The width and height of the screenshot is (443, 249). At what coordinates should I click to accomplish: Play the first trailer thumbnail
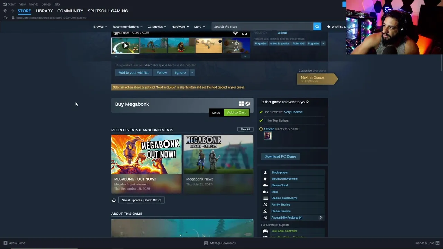[125, 46]
